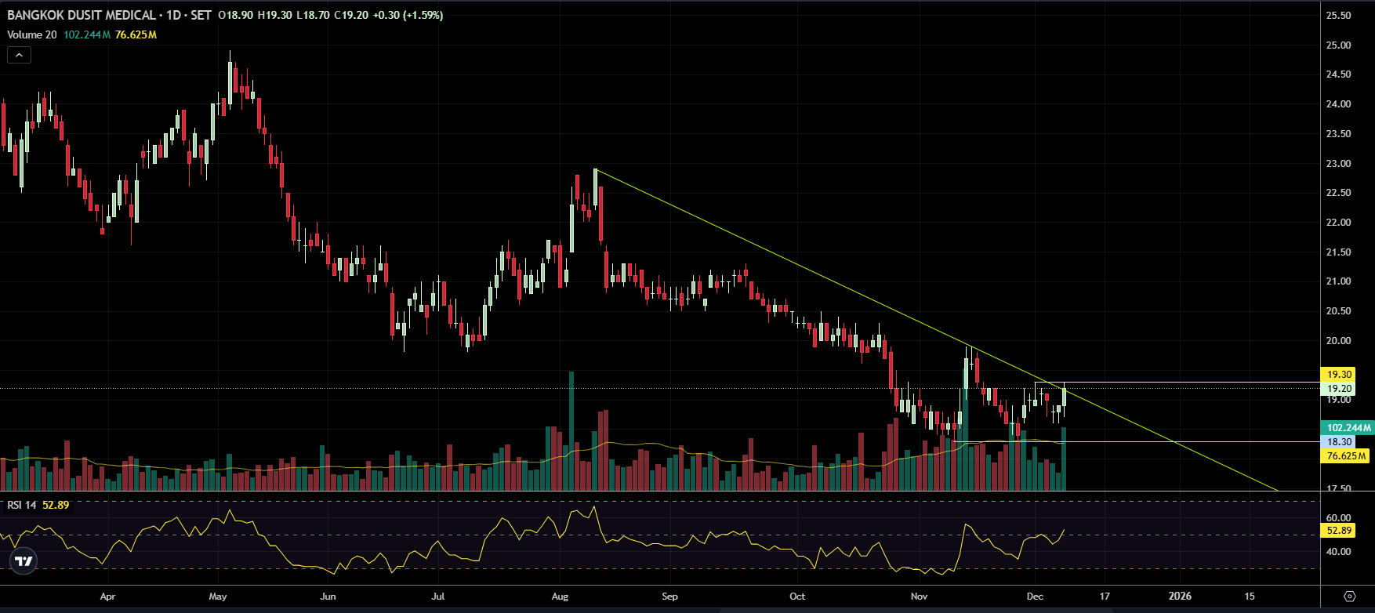Viewport: 1375px width, 613px height.
Task: Click the Dec label on the time axis
Action: 1035,597
